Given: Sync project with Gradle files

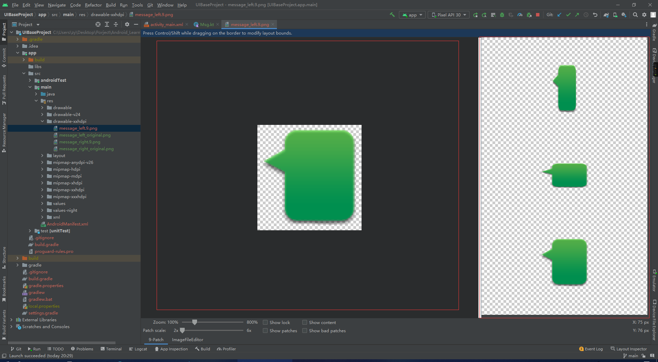Looking at the screenshot, I should click(x=606, y=15).
